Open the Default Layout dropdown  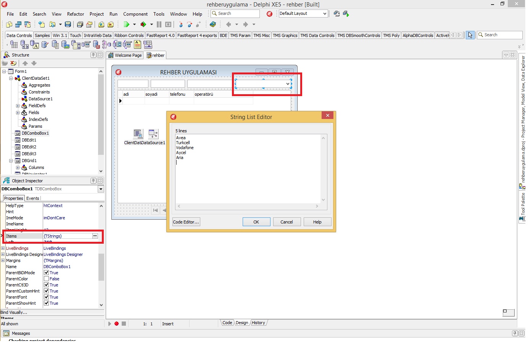pyautogui.click(x=325, y=14)
